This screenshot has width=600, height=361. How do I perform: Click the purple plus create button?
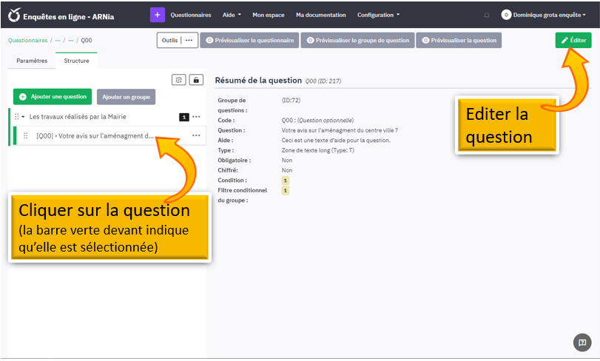tap(157, 15)
